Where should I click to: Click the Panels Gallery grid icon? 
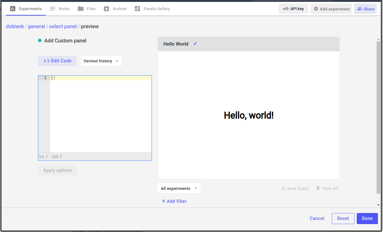(x=137, y=9)
